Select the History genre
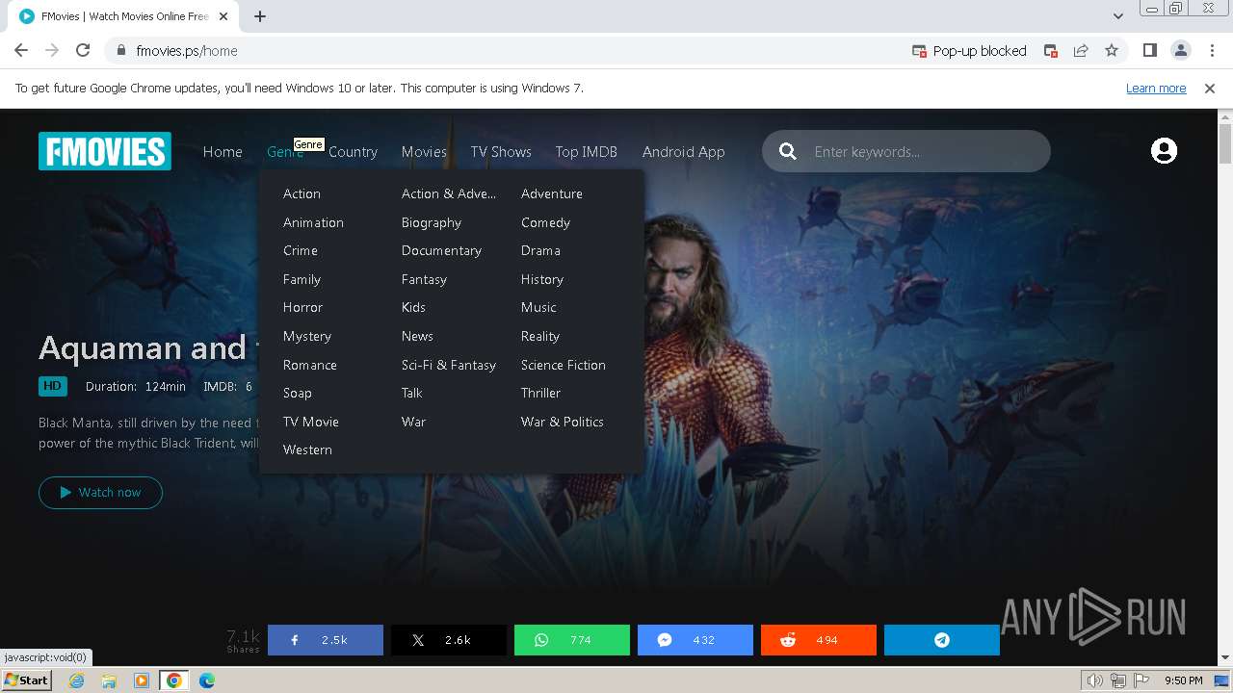This screenshot has width=1233, height=693. 542,279
